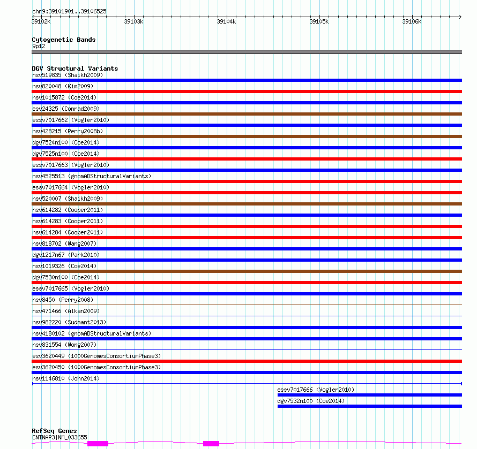Open nsv614284 (Cooper2011) label

pos(68,232)
